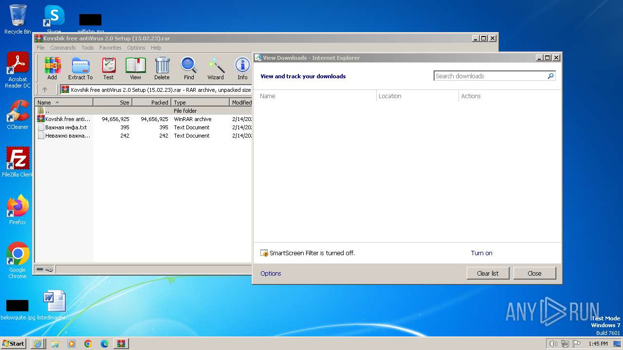
Task: Click the Close button in View Downloads
Action: pos(534,273)
